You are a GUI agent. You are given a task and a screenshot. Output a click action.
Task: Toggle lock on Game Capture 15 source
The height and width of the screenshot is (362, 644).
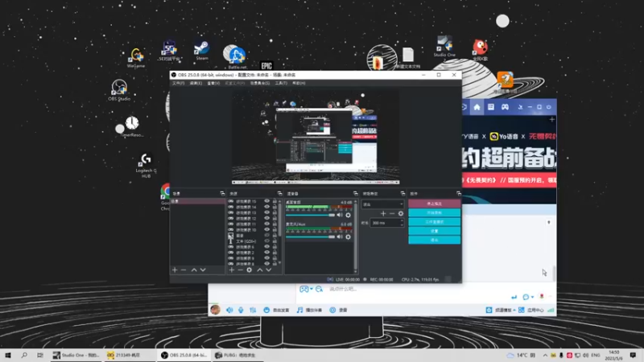click(x=275, y=201)
